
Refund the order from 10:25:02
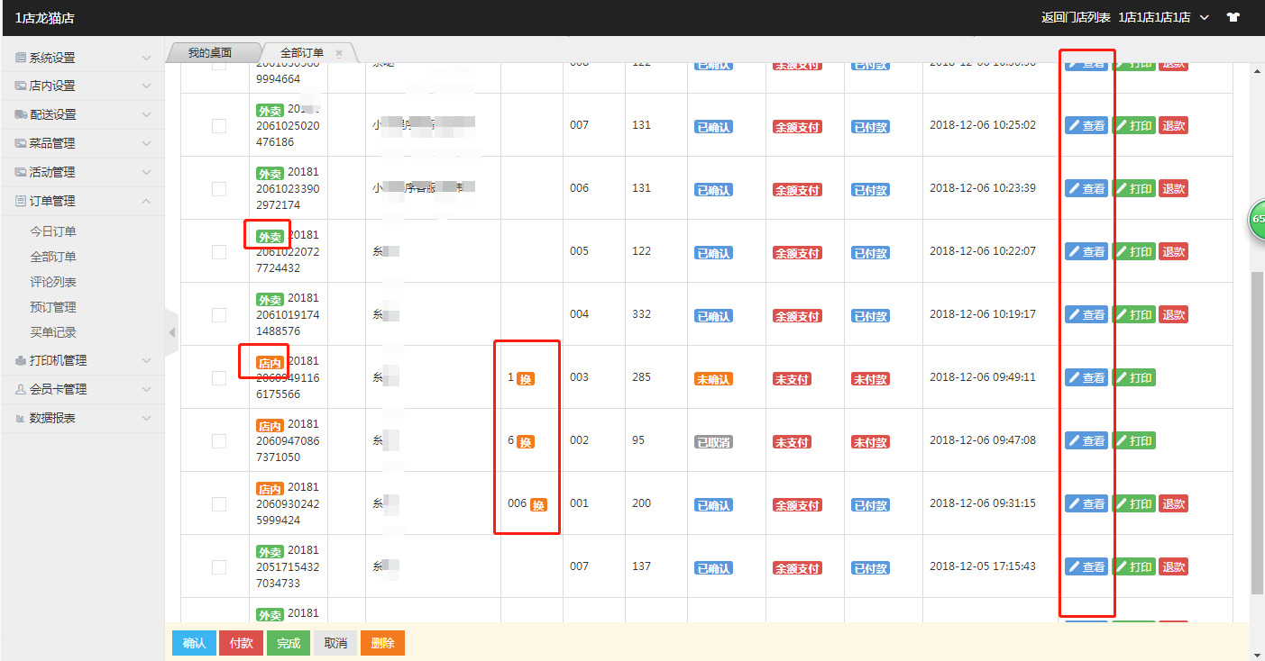coord(1173,126)
